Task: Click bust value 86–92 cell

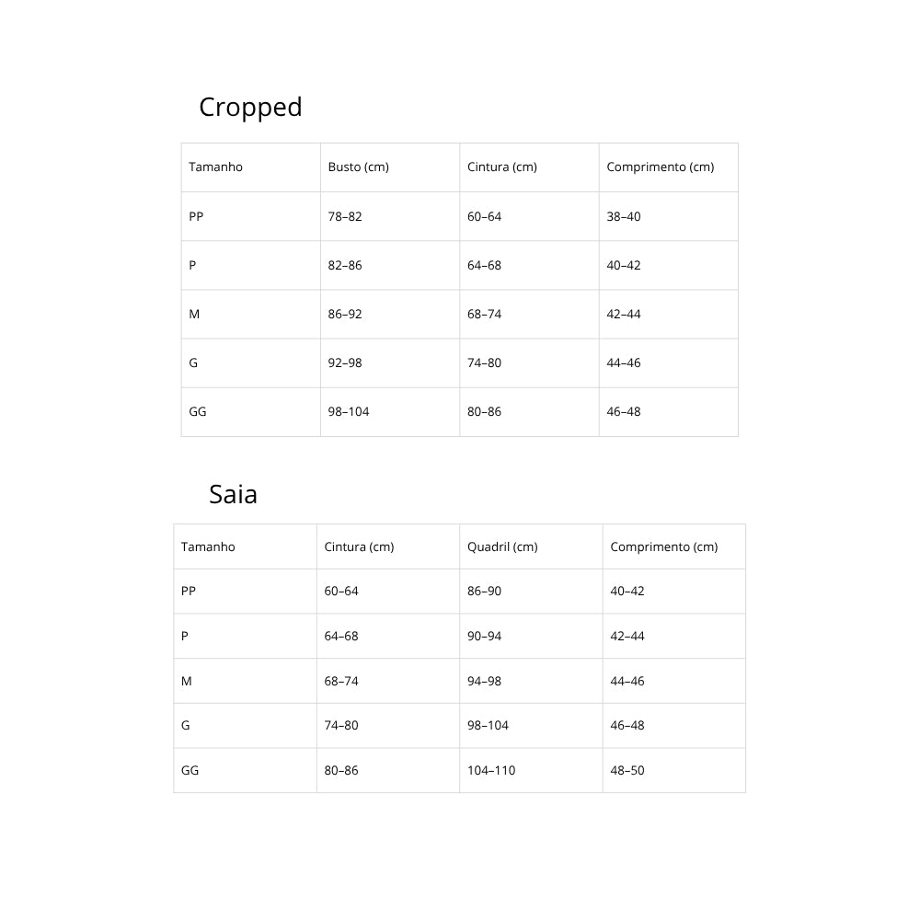Action: point(345,315)
